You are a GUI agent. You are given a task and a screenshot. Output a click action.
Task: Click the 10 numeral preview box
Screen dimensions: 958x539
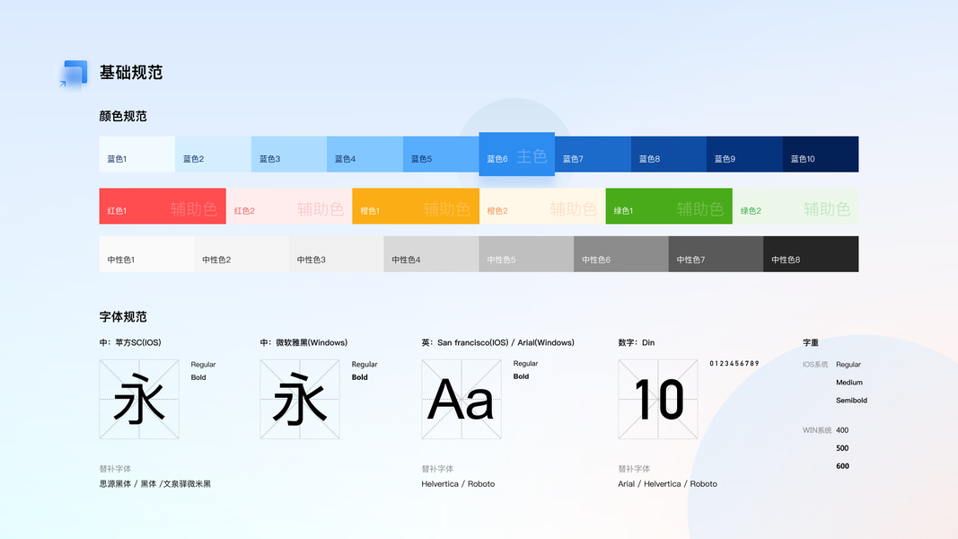point(658,399)
